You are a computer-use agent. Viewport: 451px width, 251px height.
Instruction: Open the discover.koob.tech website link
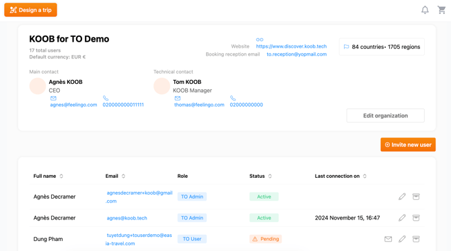(x=291, y=46)
